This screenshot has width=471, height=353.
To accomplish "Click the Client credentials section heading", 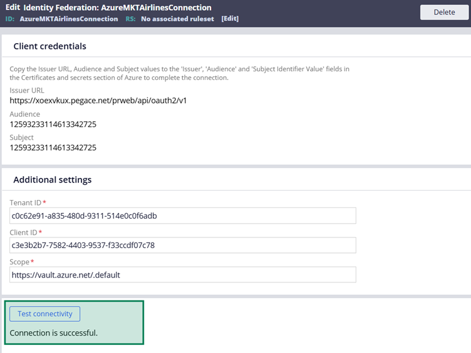I will click(x=50, y=46).
